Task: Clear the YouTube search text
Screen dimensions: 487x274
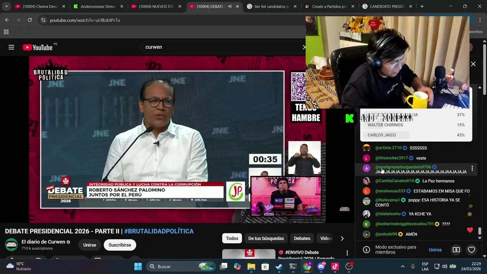Action: [304, 47]
